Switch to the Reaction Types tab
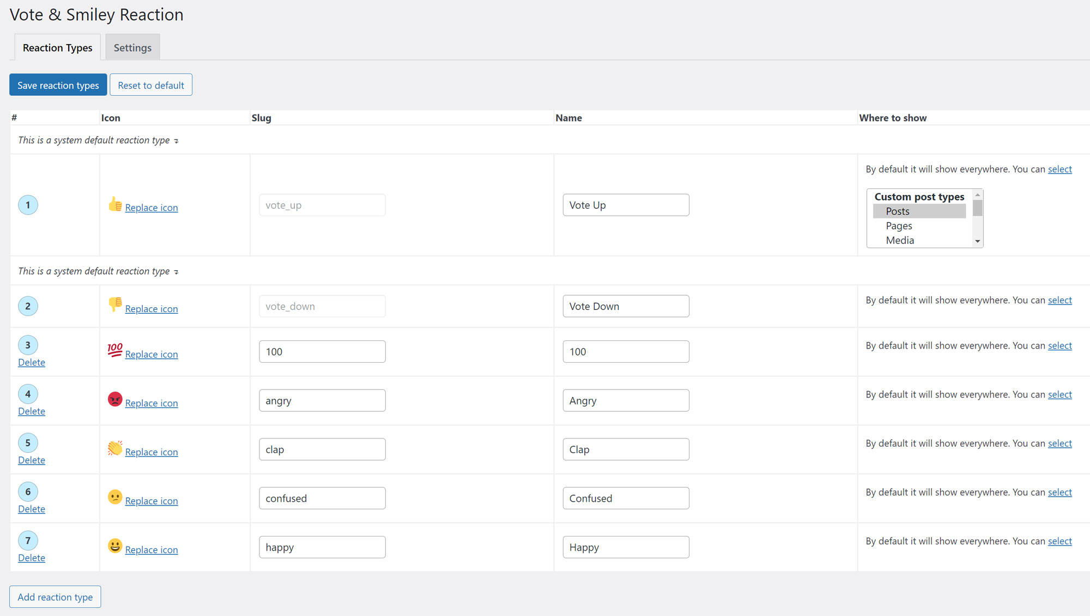1090x616 pixels. tap(58, 47)
